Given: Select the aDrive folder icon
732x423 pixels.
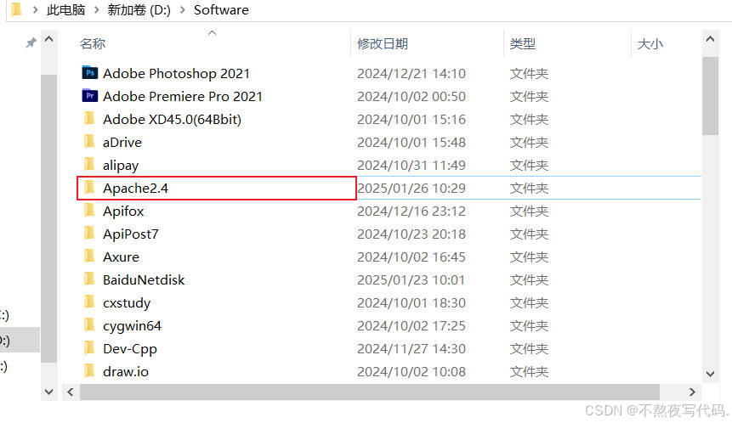Looking at the screenshot, I should tap(88, 141).
